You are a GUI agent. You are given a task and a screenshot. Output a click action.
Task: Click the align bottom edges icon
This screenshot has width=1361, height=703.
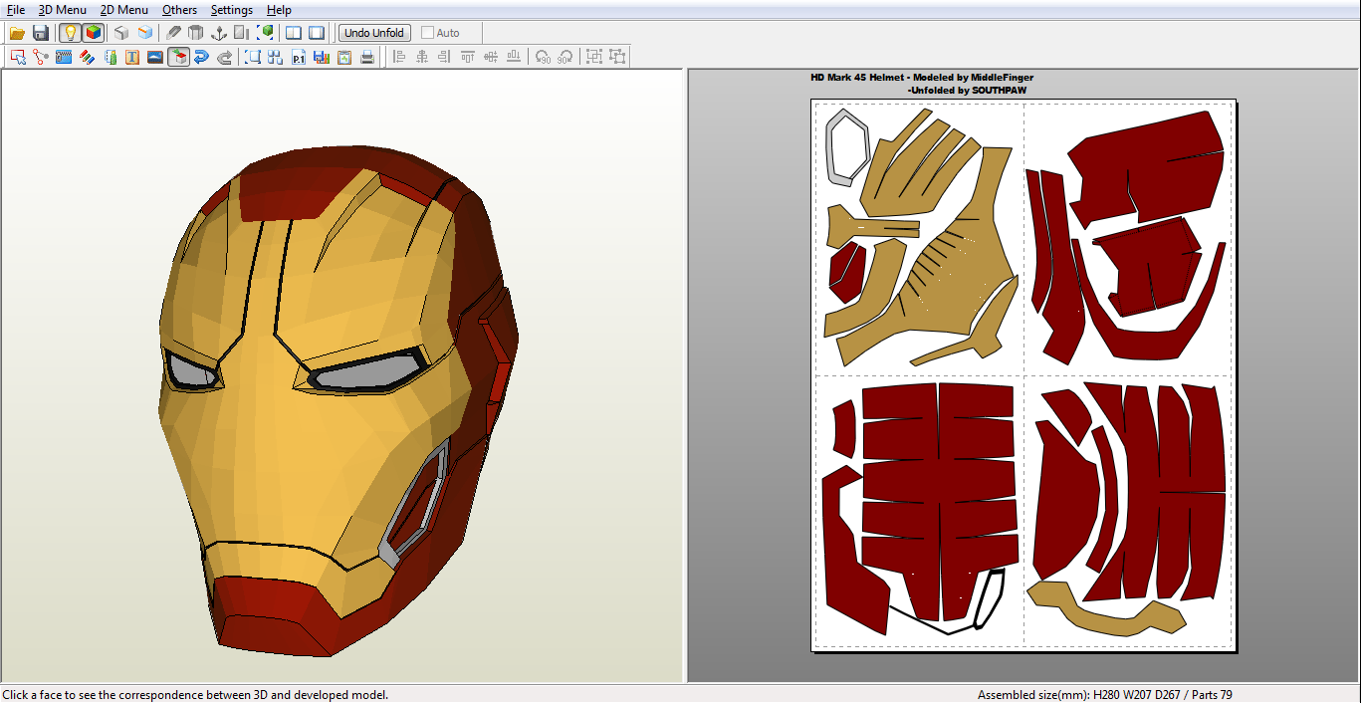tap(514, 57)
